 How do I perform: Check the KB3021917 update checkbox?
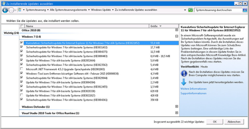pos(22,95)
